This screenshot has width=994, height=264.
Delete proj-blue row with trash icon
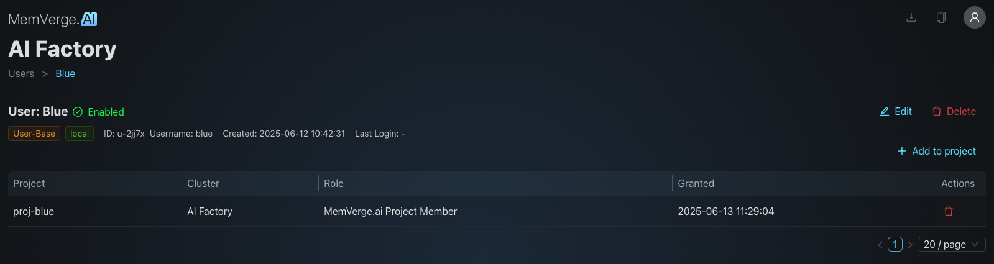(x=949, y=211)
